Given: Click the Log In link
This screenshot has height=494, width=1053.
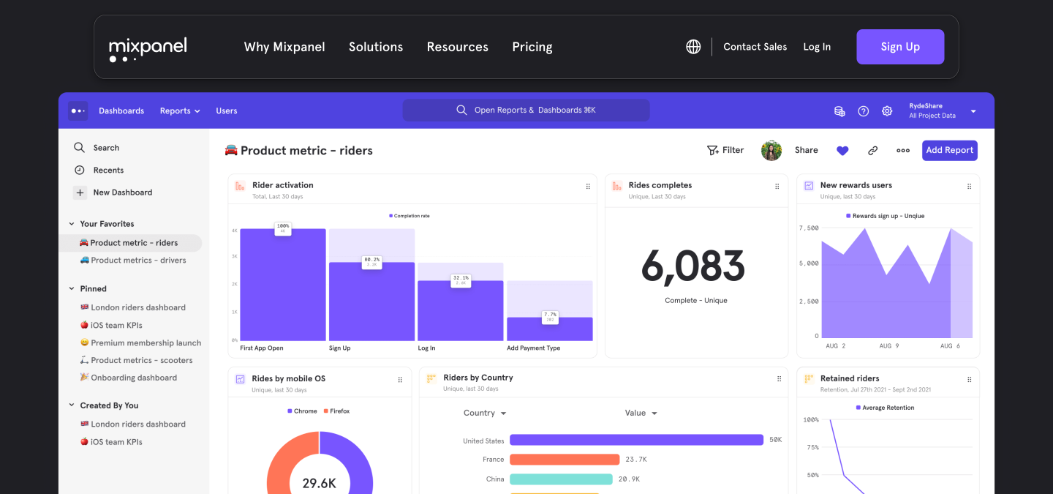Looking at the screenshot, I should point(817,47).
